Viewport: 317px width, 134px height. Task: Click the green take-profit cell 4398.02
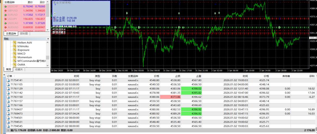(192, 89)
